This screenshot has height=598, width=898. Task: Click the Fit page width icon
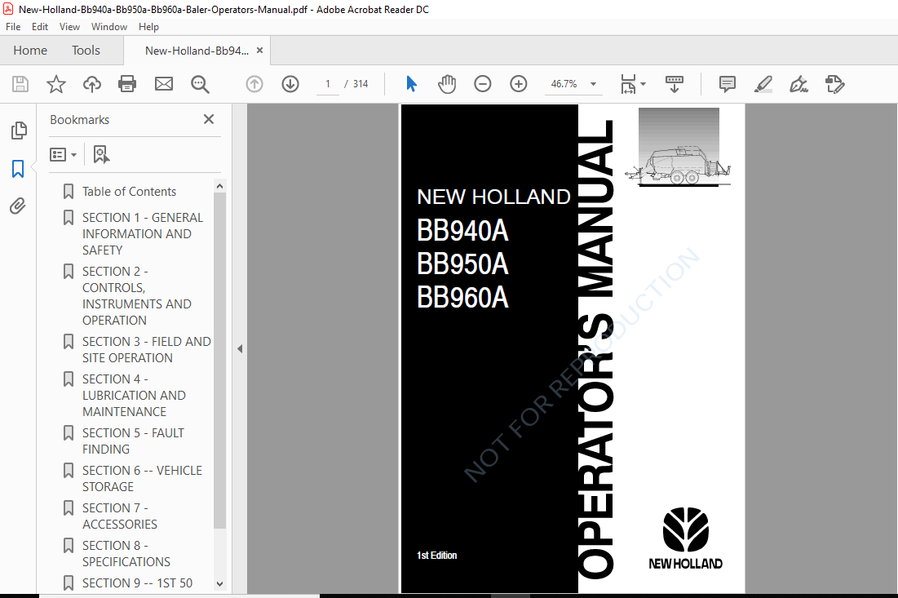click(628, 84)
